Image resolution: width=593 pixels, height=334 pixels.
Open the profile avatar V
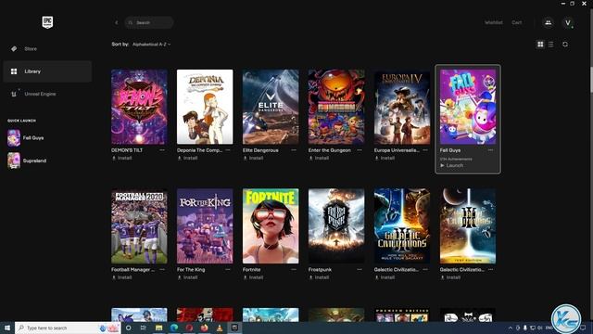(x=568, y=22)
